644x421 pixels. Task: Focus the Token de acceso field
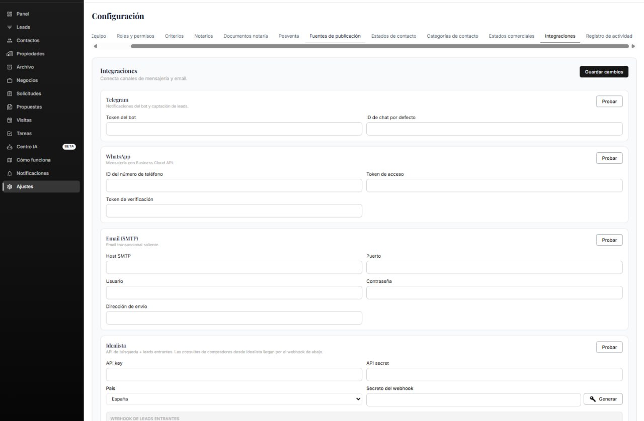(x=495, y=185)
